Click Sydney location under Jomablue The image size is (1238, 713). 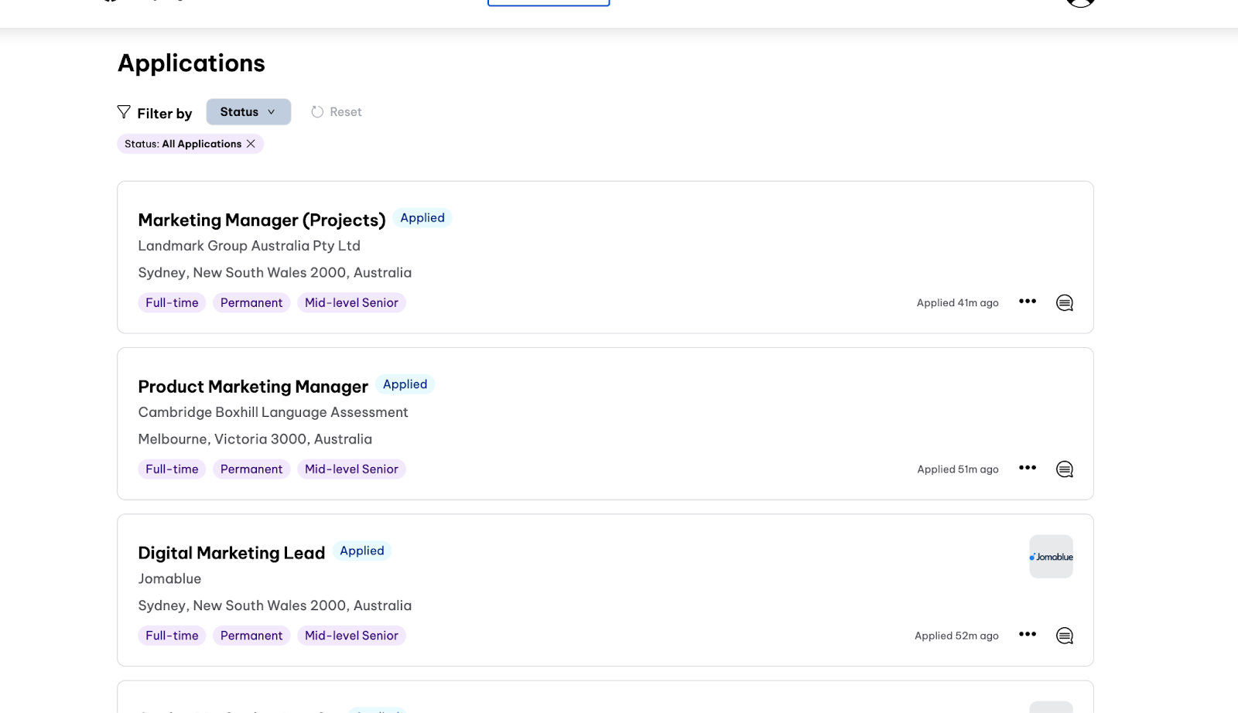tap(275, 606)
